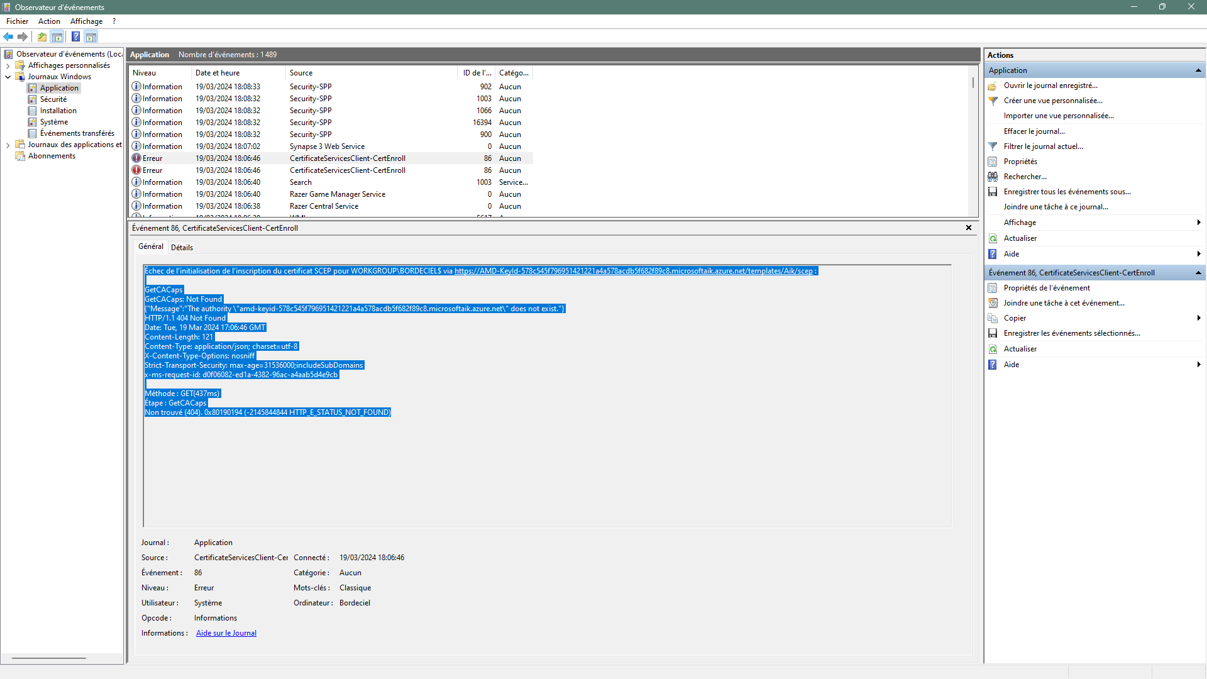Image resolution: width=1207 pixels, height=679 pixels.
Task: Click the blue Help question mark toolbar icon
Action: [x=75, y=37]
